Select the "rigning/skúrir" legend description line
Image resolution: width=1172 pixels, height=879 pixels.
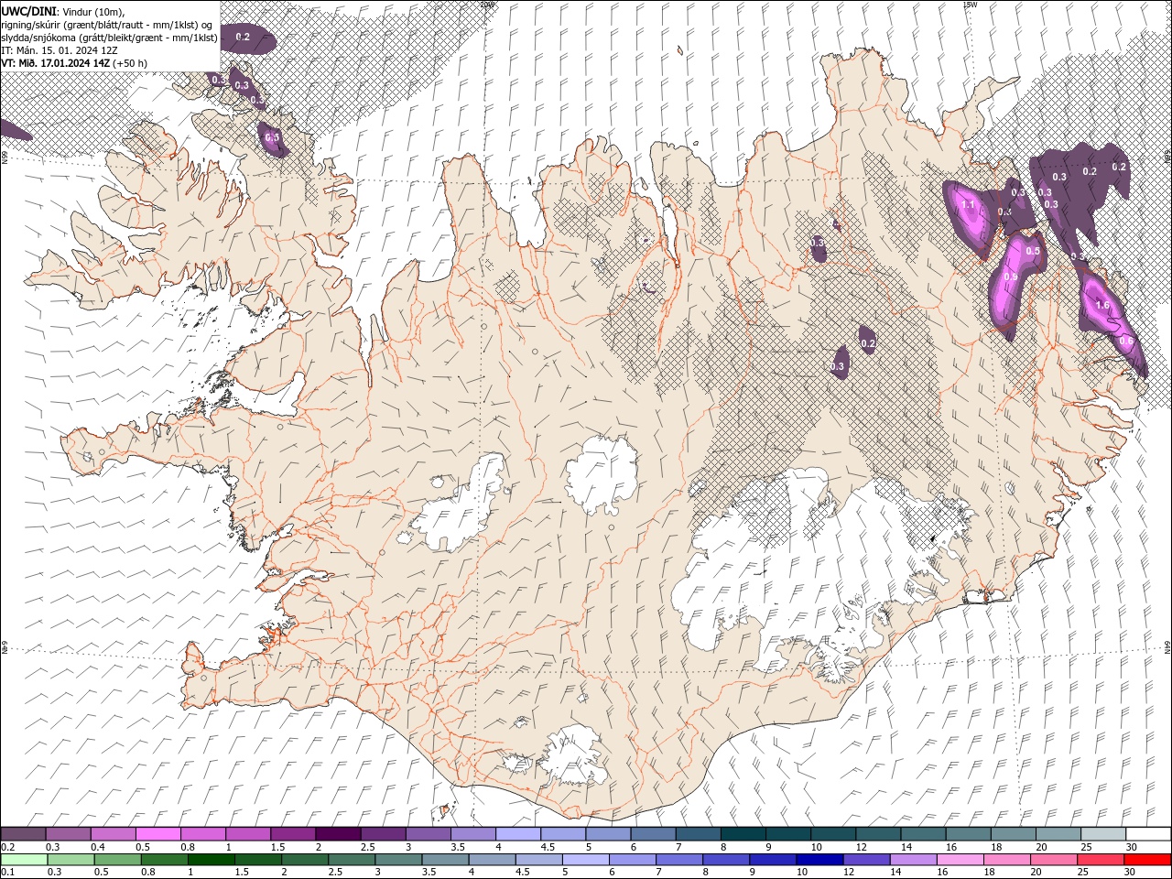point(106,24)
